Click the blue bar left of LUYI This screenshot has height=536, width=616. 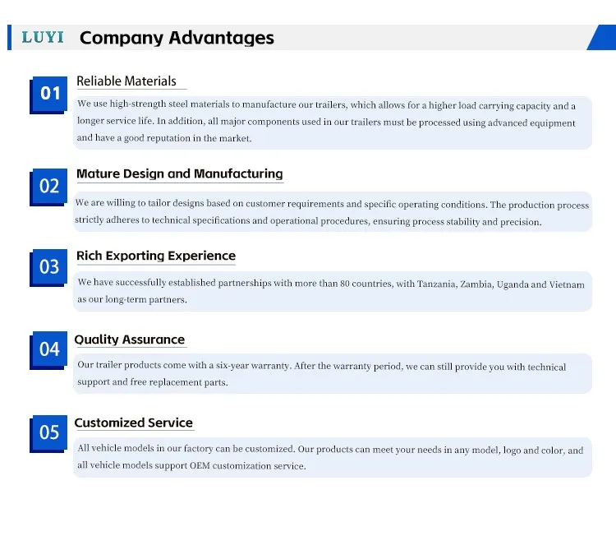(9, 38)
